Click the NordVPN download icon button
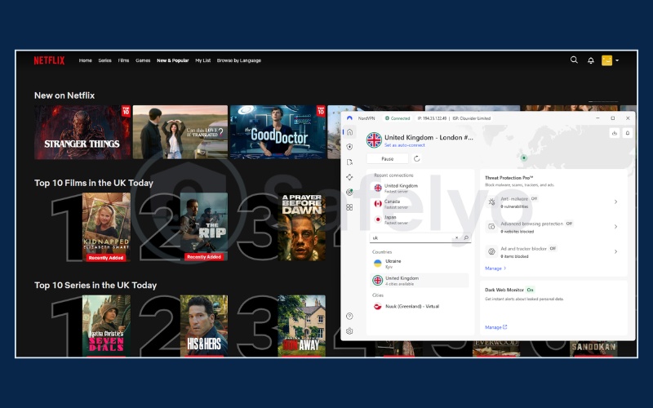 tap(615, 133)
